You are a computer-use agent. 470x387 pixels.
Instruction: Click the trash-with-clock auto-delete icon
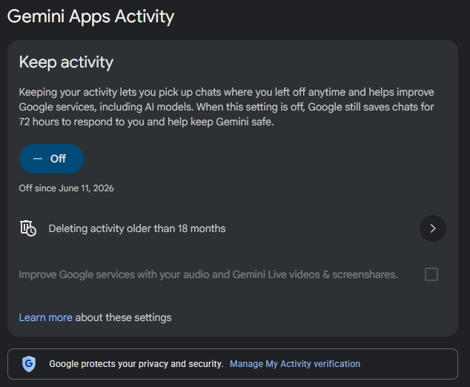pos(28,228)
